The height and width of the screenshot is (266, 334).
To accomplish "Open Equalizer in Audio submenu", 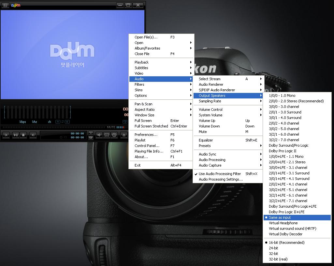I will 227,140.
